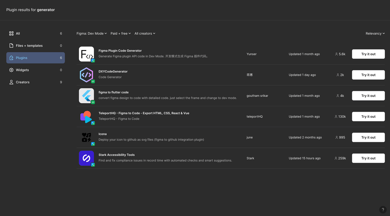
Task: Click creator name Stark
Action: point(251,158)
